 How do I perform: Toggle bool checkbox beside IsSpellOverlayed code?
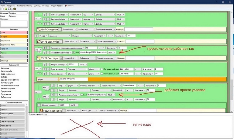(82, 95)
